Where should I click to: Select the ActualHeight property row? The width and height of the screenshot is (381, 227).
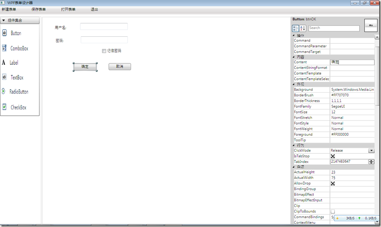334,172
